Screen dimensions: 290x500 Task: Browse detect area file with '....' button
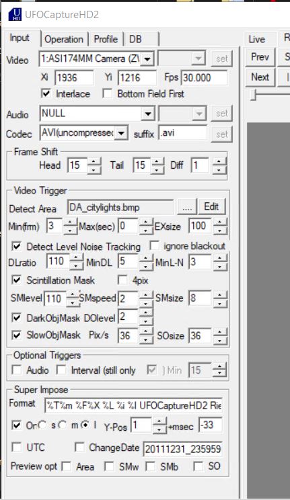point(187,207)
